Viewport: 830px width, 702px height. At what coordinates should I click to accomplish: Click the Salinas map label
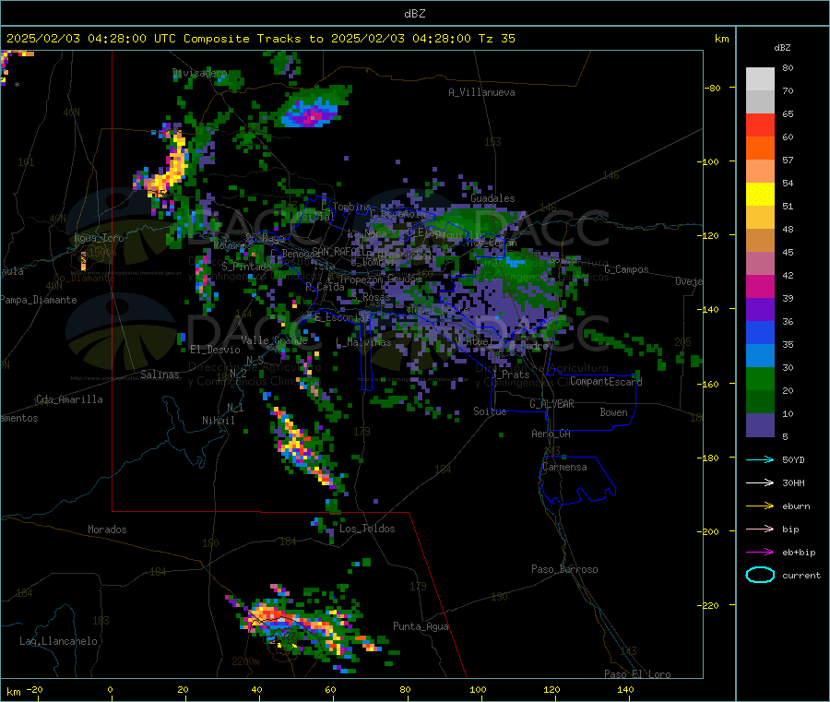[x=160, y=375]
